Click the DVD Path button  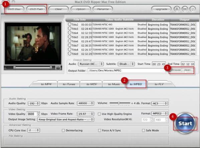tap(36, 9)
